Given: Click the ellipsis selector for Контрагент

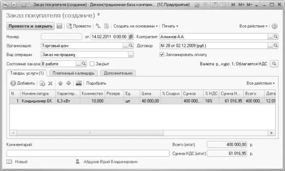Looking at the screenshot, I should (x=270, y=37).
